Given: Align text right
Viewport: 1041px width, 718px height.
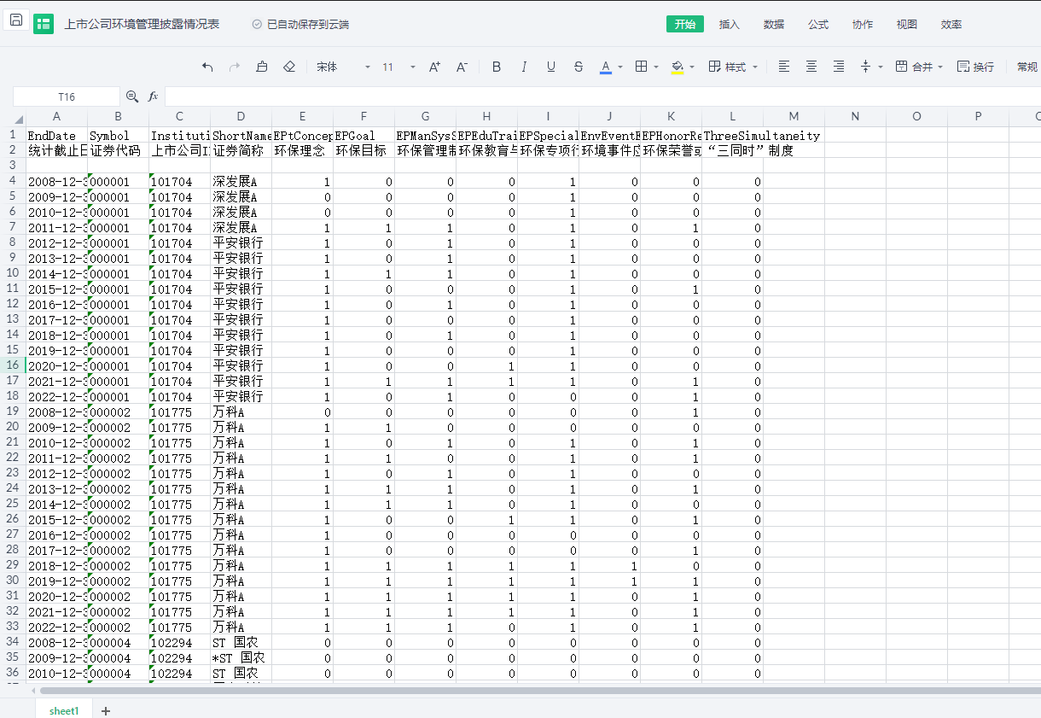Looking at the screenshot, I should [839, 67].
